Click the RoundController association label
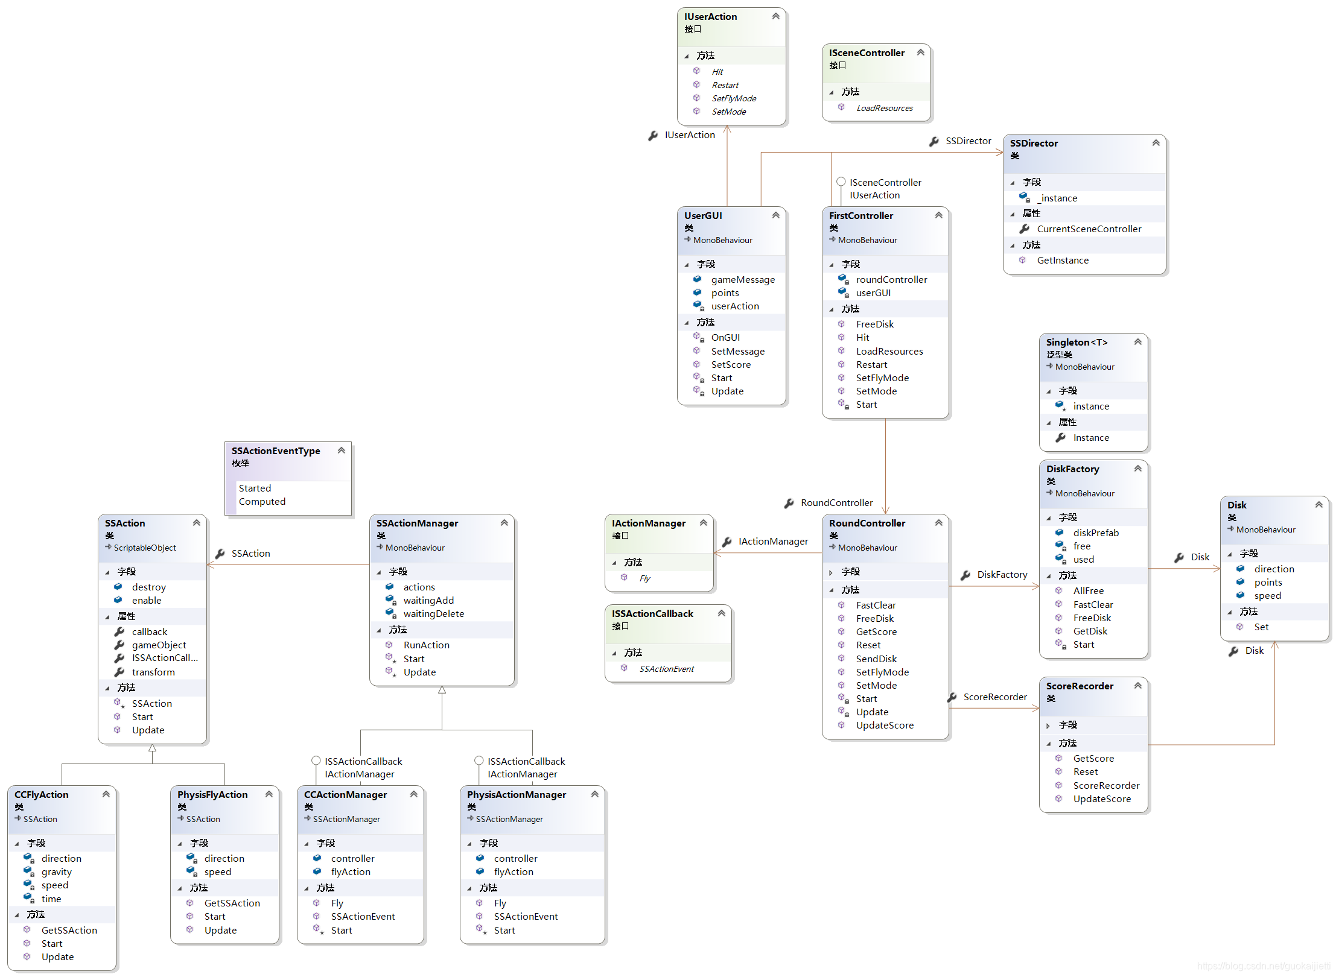The image size is (1336, 977). pos(836,503)
